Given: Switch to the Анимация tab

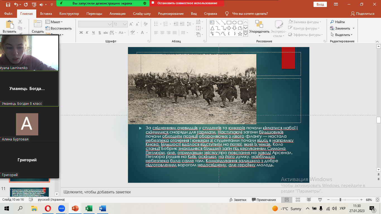Looking at the screenshot, I should (117, 14).
